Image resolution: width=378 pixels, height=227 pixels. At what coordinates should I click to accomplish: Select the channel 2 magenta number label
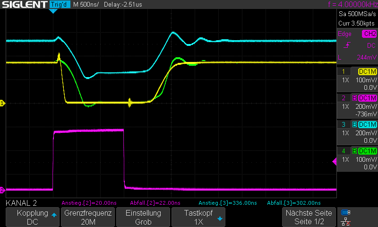pyautogui.click(x=344, y=98)
